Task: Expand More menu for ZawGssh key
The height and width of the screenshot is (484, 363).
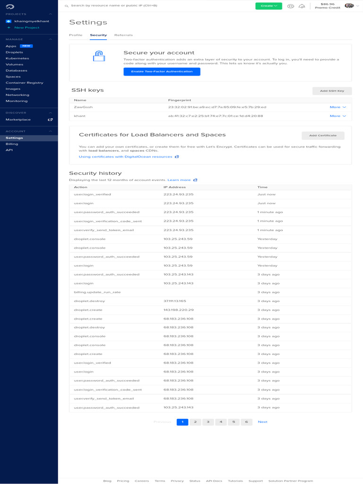Action: coord(337,107)
